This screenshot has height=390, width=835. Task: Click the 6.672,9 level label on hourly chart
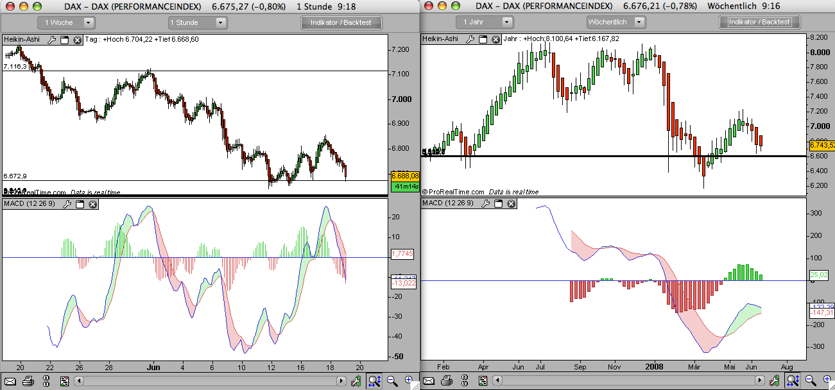15,176
